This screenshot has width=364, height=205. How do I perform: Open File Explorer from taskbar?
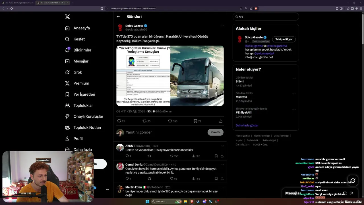click(185, 202)
